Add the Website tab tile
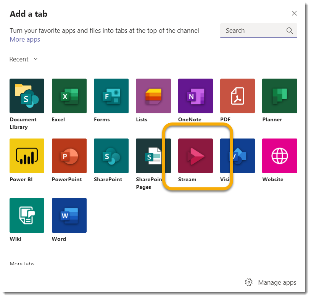Image resolution: width=311 pixels, height=298 pixels. click(x=280, y=156)
